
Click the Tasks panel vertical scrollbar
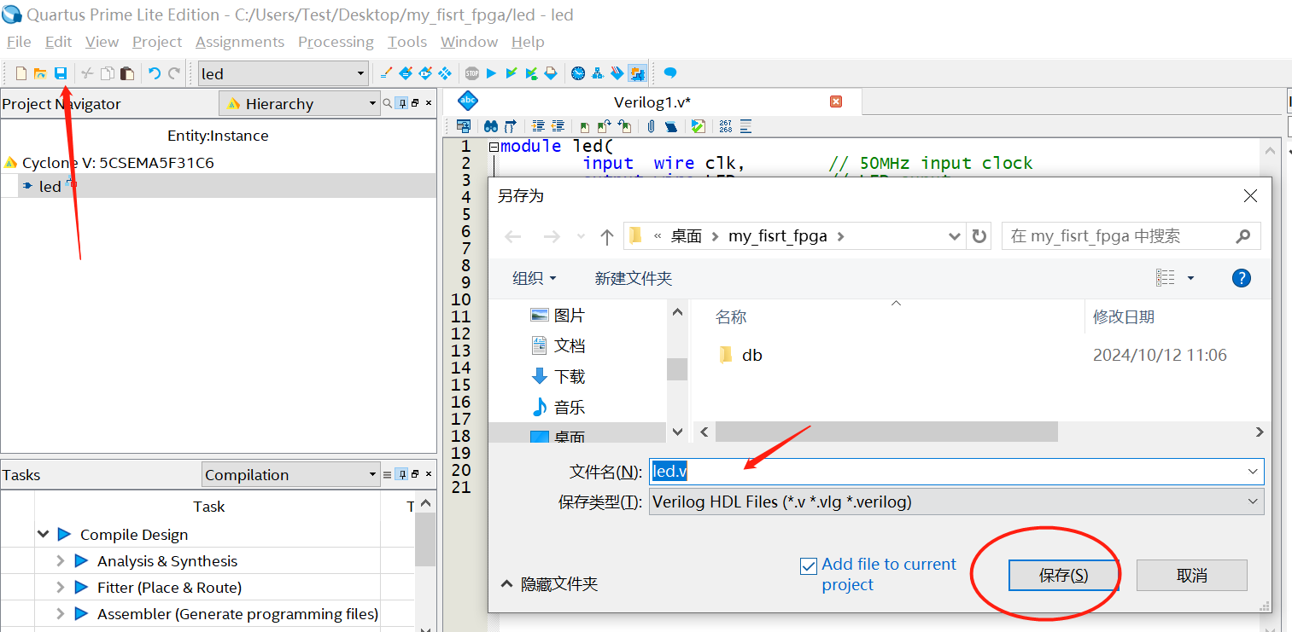[x=425, y=541]
